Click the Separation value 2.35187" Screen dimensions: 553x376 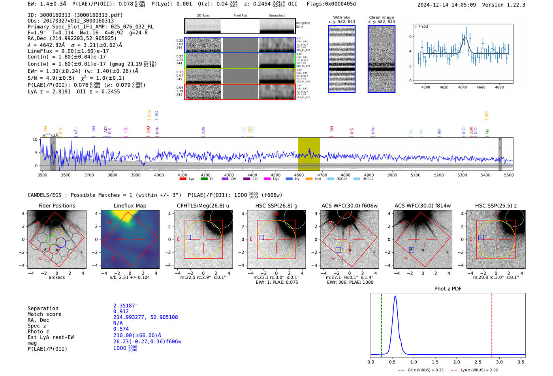tap(126, 306)
